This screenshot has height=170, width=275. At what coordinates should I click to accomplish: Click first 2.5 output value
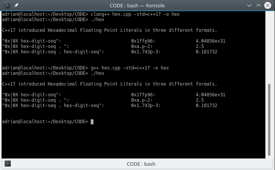[200, 46]
